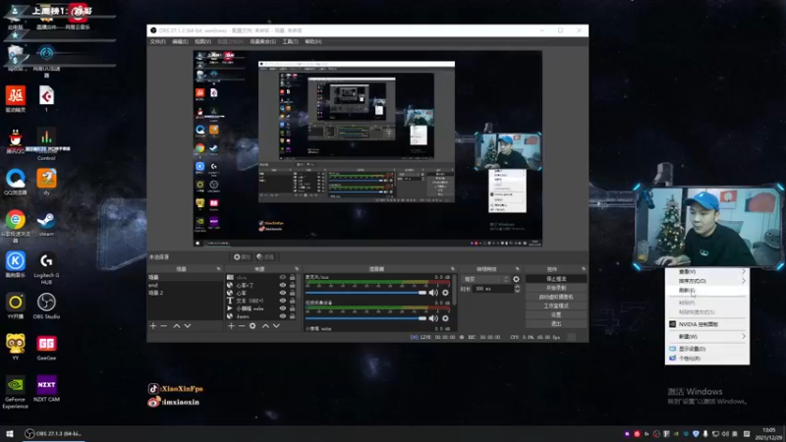This screenshot has width=786, height=442.
Task: Add a new source with the plus button
Action: [231, 326]
